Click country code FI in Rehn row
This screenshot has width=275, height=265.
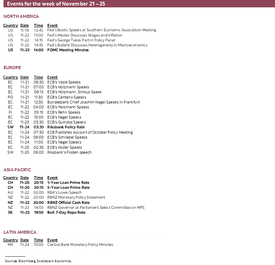pyautogui.click(x=11, y=112)
